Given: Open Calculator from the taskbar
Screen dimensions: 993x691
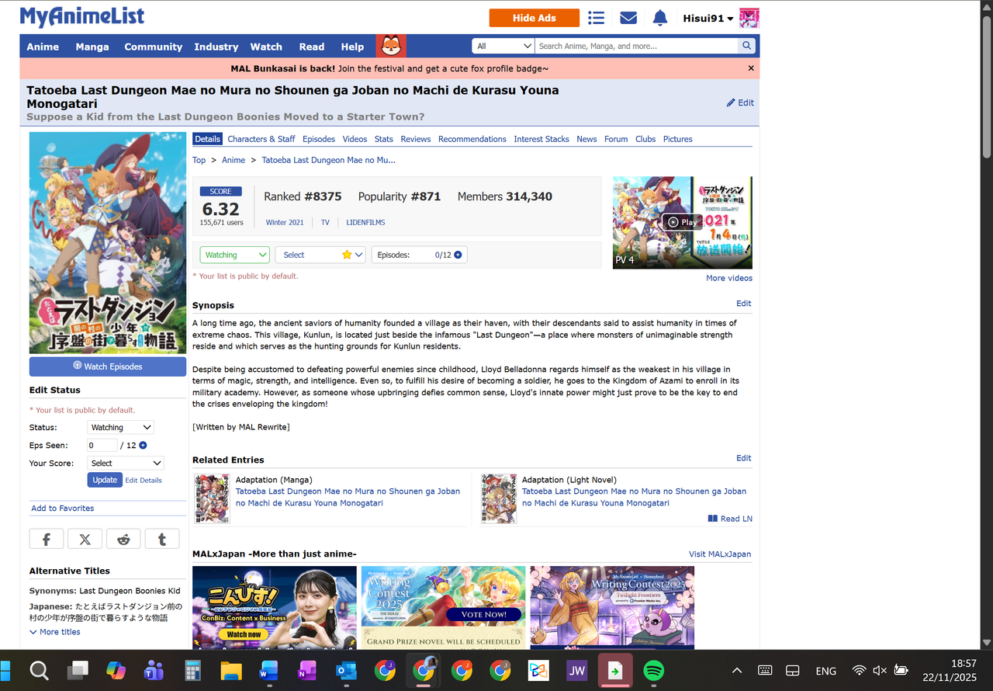Looking at the screenshot, I should 192,670.
